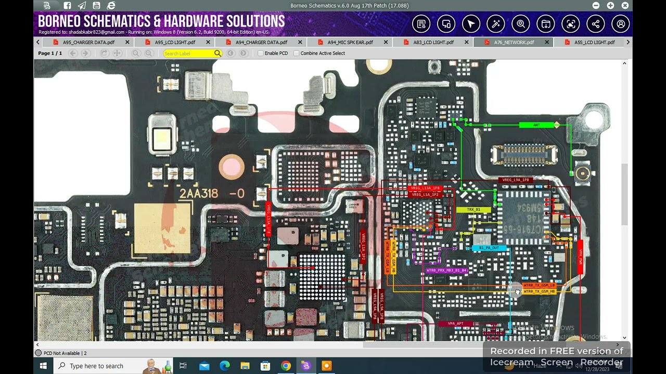Screen dimensions: 666x374
Task: Select the A76_NETWORK.pdf tab
Action: click(514, 42)
